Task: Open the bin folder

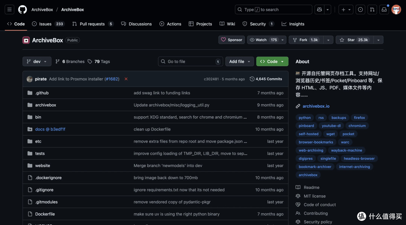Action: pos(38,117)
